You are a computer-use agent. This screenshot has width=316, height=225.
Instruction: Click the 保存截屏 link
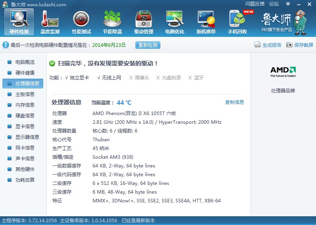tap(304, 45)
